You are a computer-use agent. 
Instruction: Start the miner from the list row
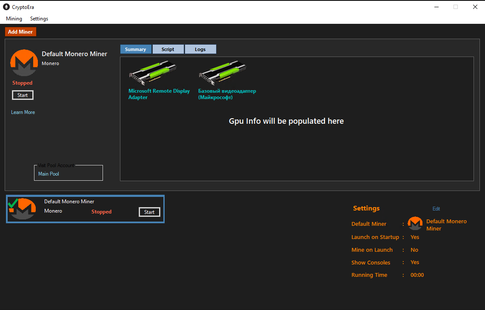click(149, 212)
